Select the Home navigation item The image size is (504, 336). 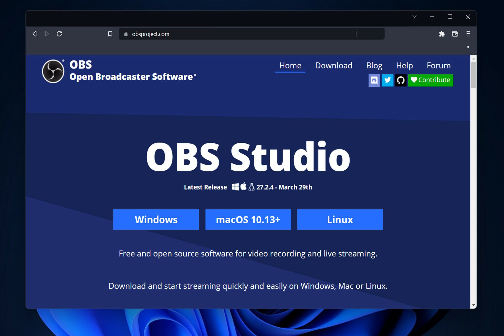coord(290,66)
